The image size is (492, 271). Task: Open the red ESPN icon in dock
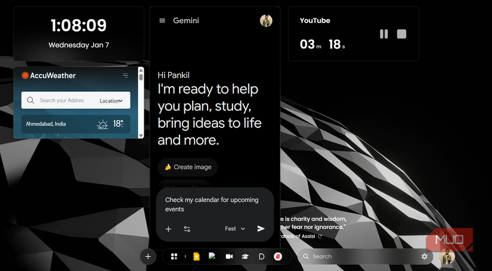278,257
